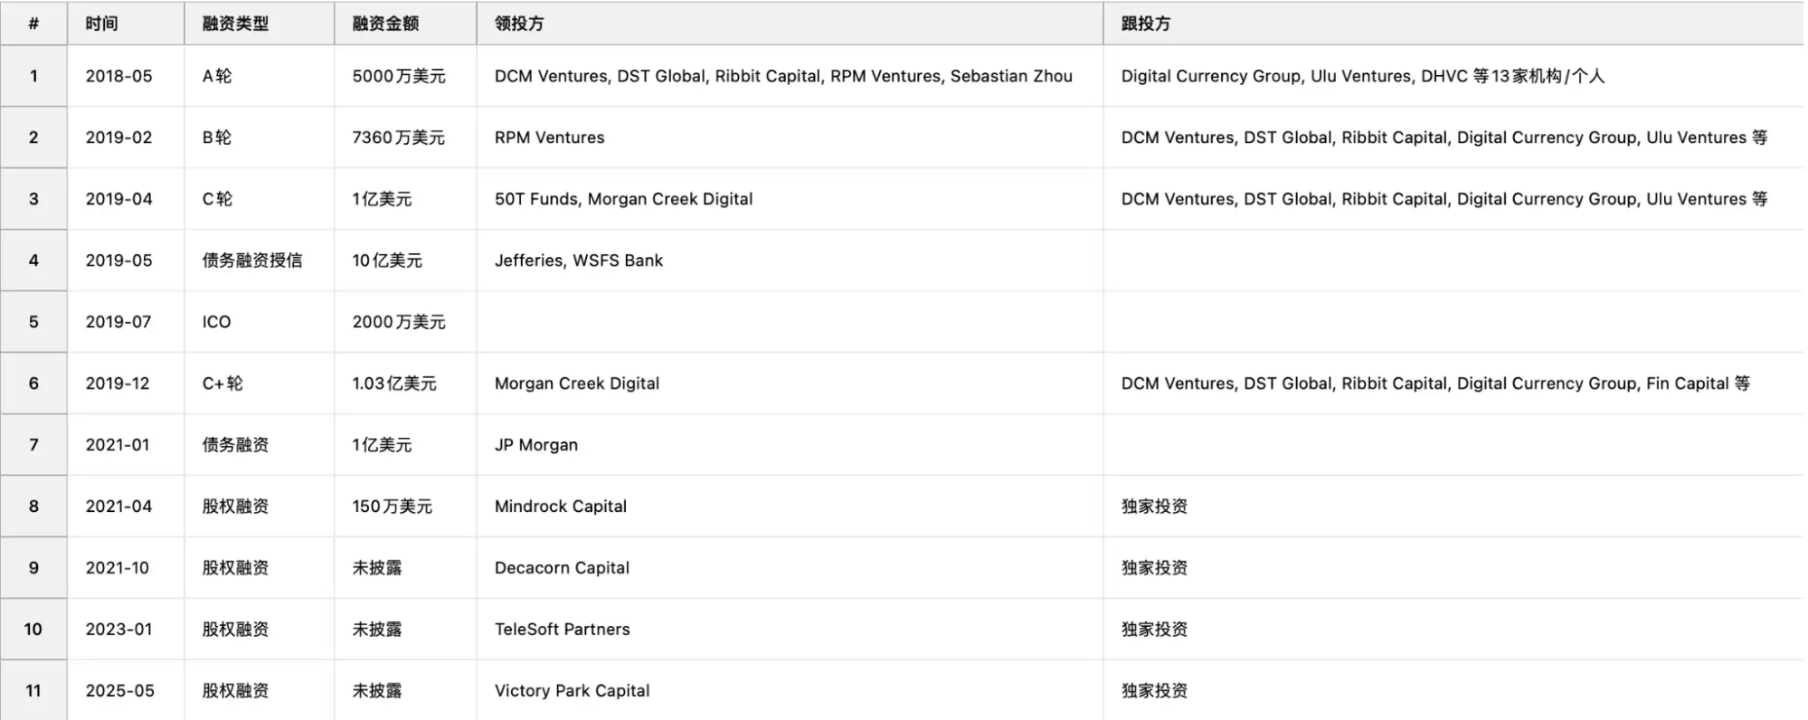The image size is (1808, 720).
Task: Select row number 7 header
Action: point(33,445)
